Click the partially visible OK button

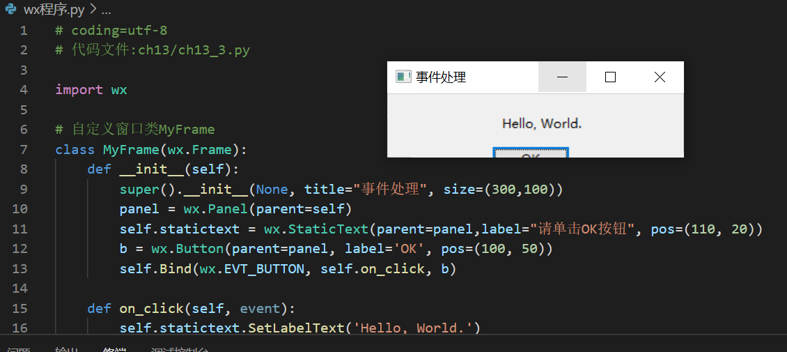[531, 153]
